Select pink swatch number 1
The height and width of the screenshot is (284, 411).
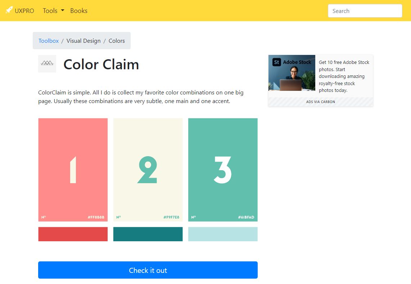click(73, 170)
